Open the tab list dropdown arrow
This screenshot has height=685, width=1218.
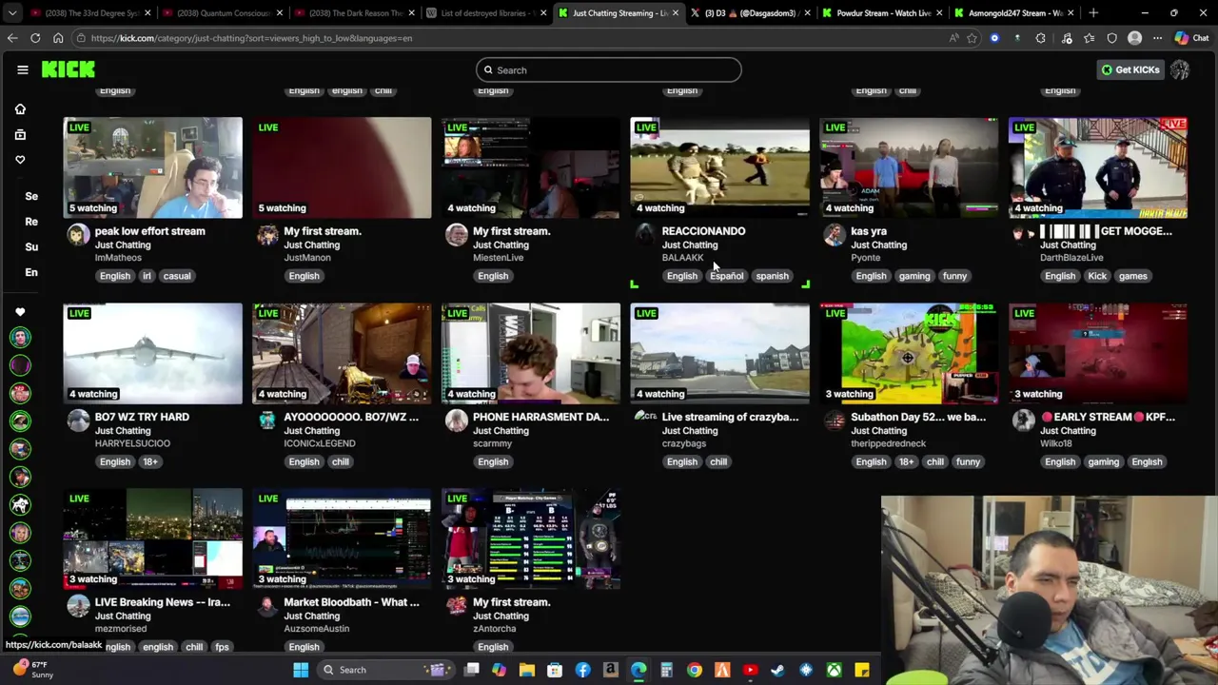13,13
